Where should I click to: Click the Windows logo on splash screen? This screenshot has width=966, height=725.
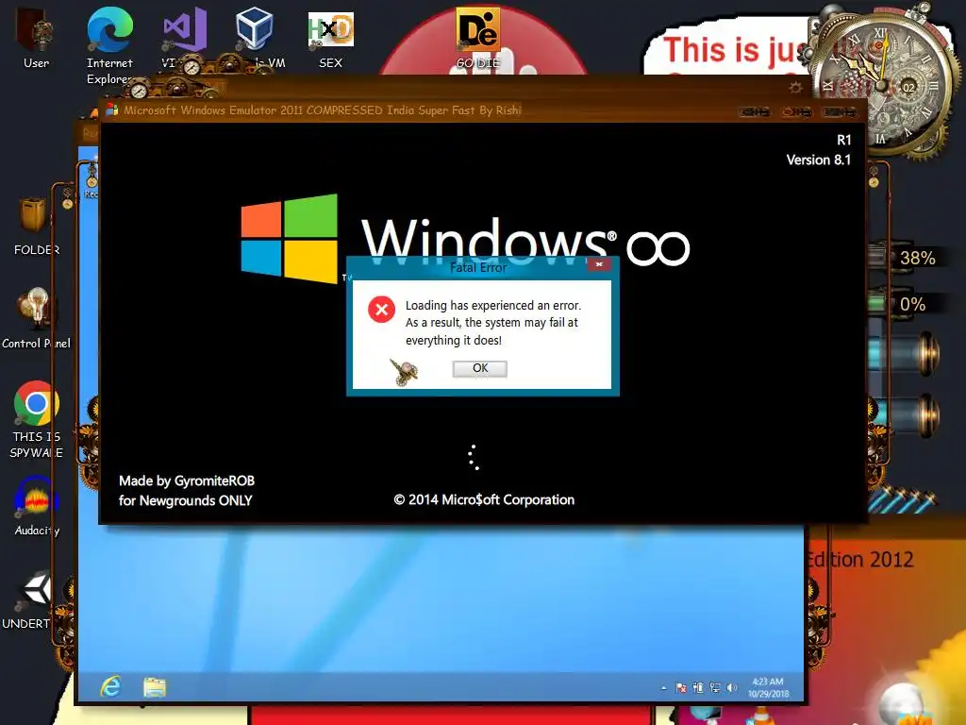click(289, 238)
